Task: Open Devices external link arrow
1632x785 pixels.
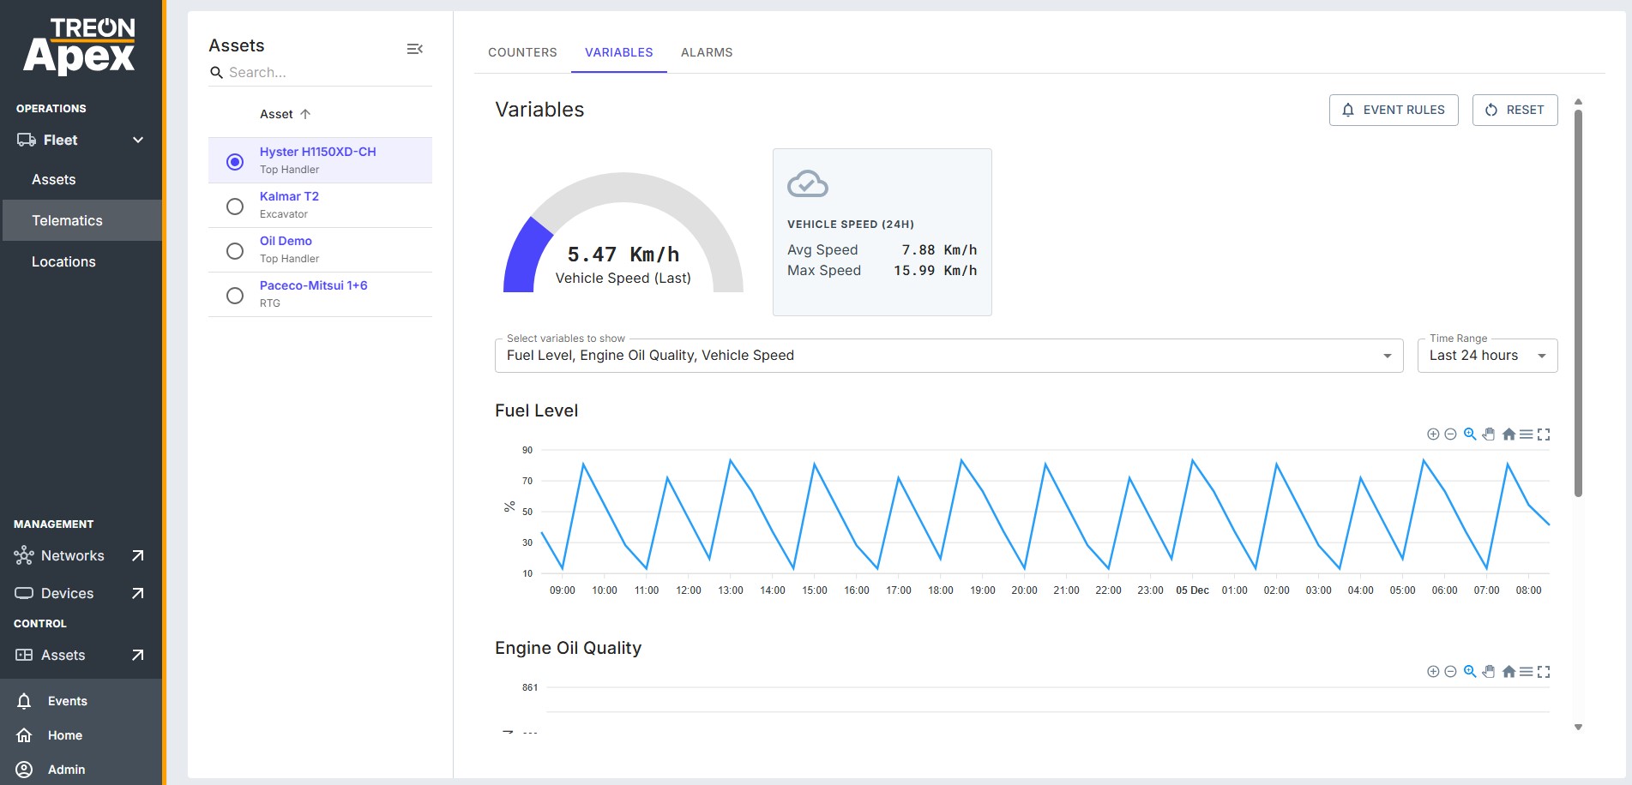Action: pos(137,593)
